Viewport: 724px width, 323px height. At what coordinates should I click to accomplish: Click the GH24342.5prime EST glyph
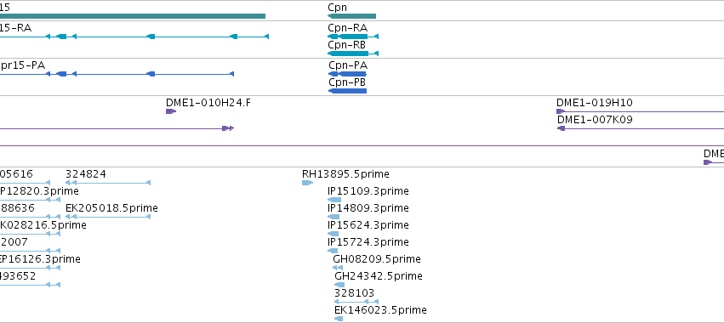tap(339, 285)
